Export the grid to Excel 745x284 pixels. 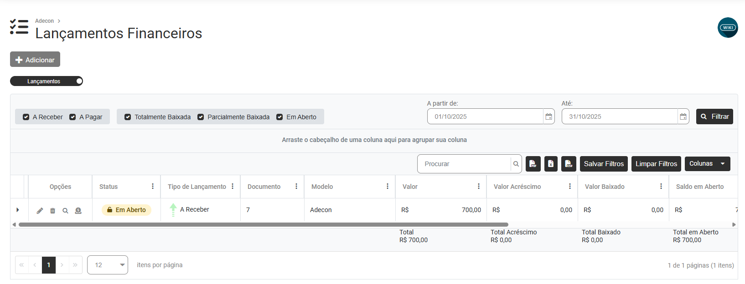551,164
